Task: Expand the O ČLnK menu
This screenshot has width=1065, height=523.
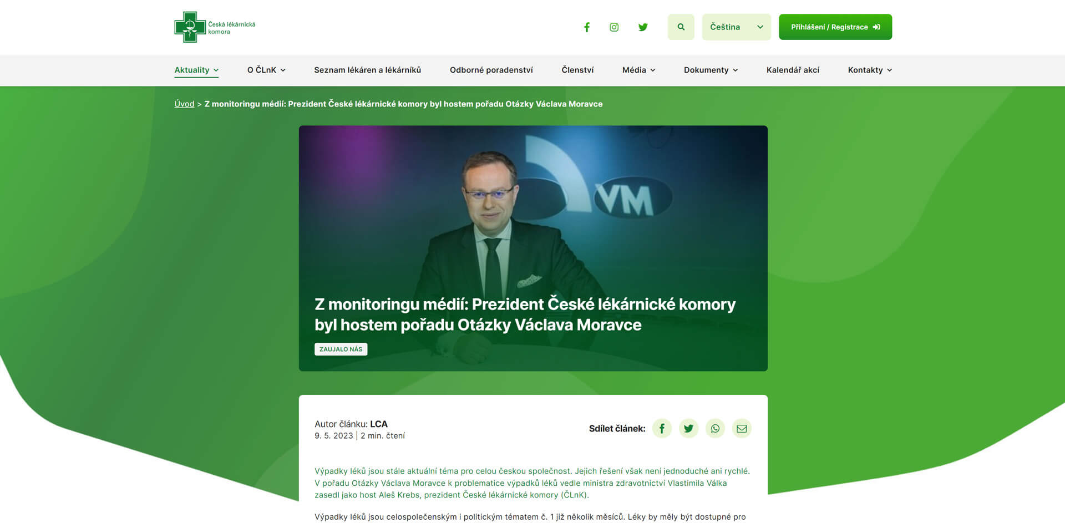Action: (266, 70)
